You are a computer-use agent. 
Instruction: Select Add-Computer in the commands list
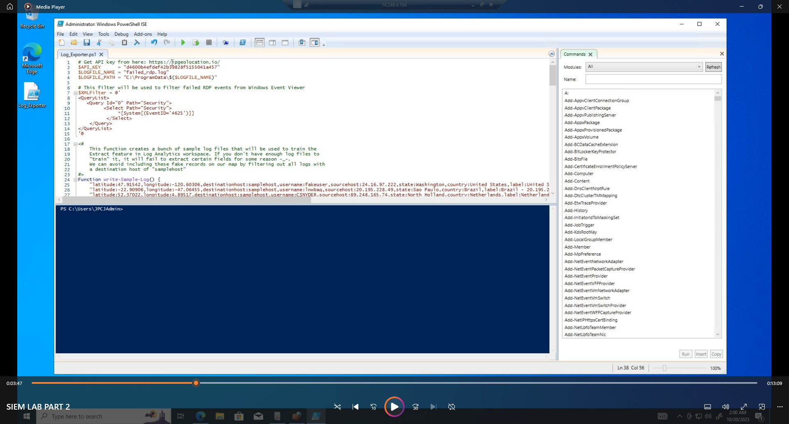click(x=579, y=174)
